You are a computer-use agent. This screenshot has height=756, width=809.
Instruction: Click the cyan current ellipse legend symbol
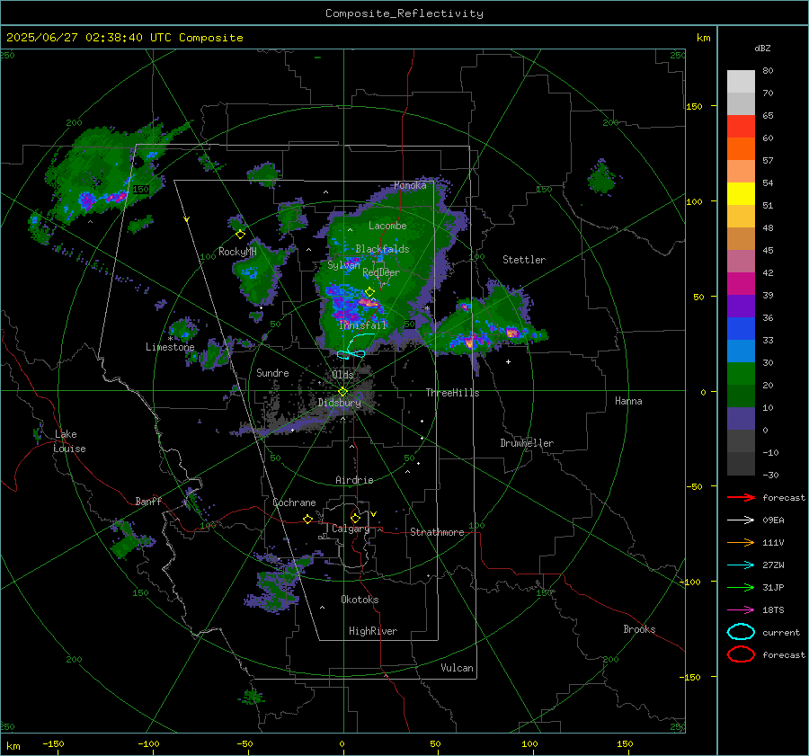(x=741, y=632)
